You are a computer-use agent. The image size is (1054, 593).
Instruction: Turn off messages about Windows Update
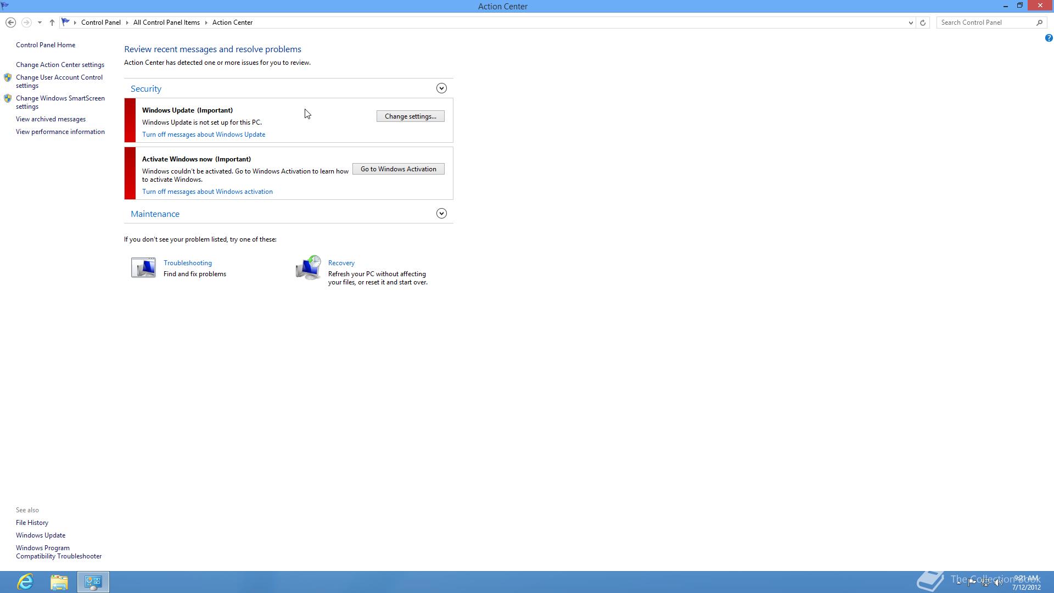(x=204, y=135)
